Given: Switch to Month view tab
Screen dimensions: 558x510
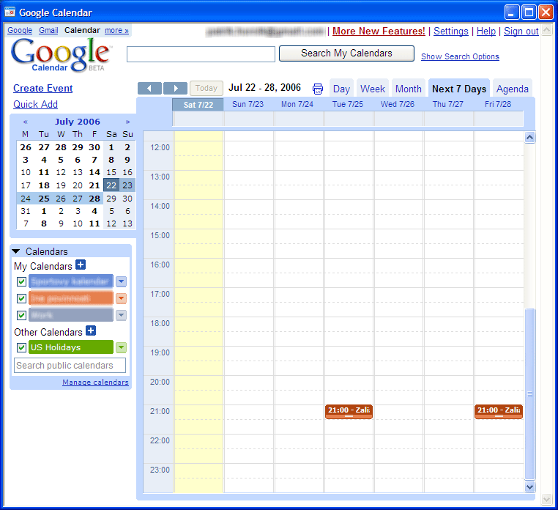Looking at the screenshot, I should click(x=409, y=89).
